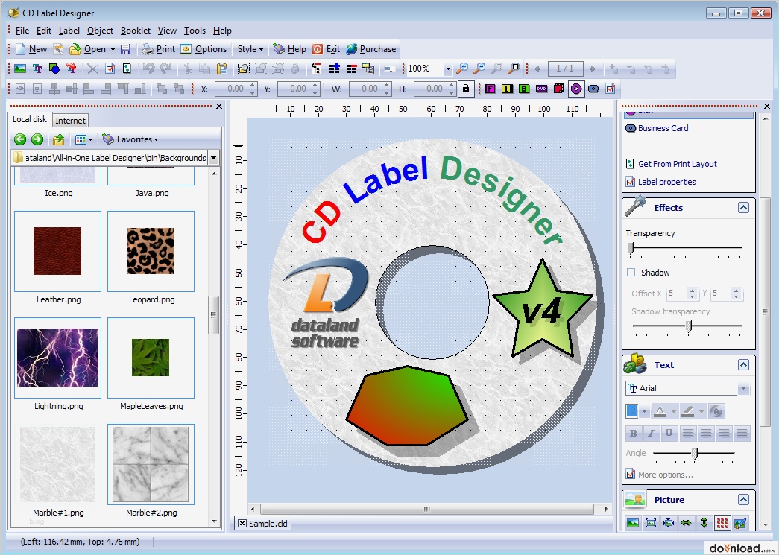Viewport: 779px width, 555px height.
Task: Click the green Forward arrow in file browser
Action: point(37,139)
